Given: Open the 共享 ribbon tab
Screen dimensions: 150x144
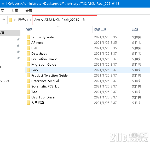Looking at the screenshot, I should tap(15, 11).
